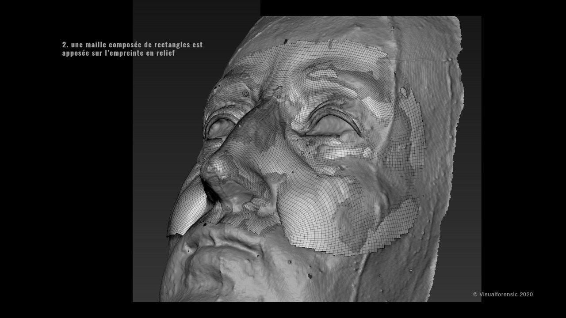This screenshot has width=566, height=318.
Task: Click the French caption text about rectangle mesh
Action: [x=132, y=49]
